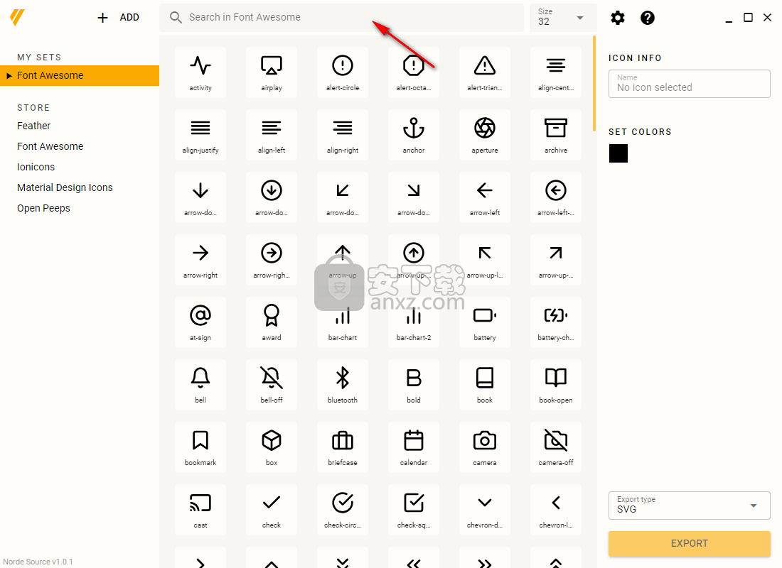Screen dimensions: 782x568
Task: Click the icon Name field
Action: [x=690, y=84]
